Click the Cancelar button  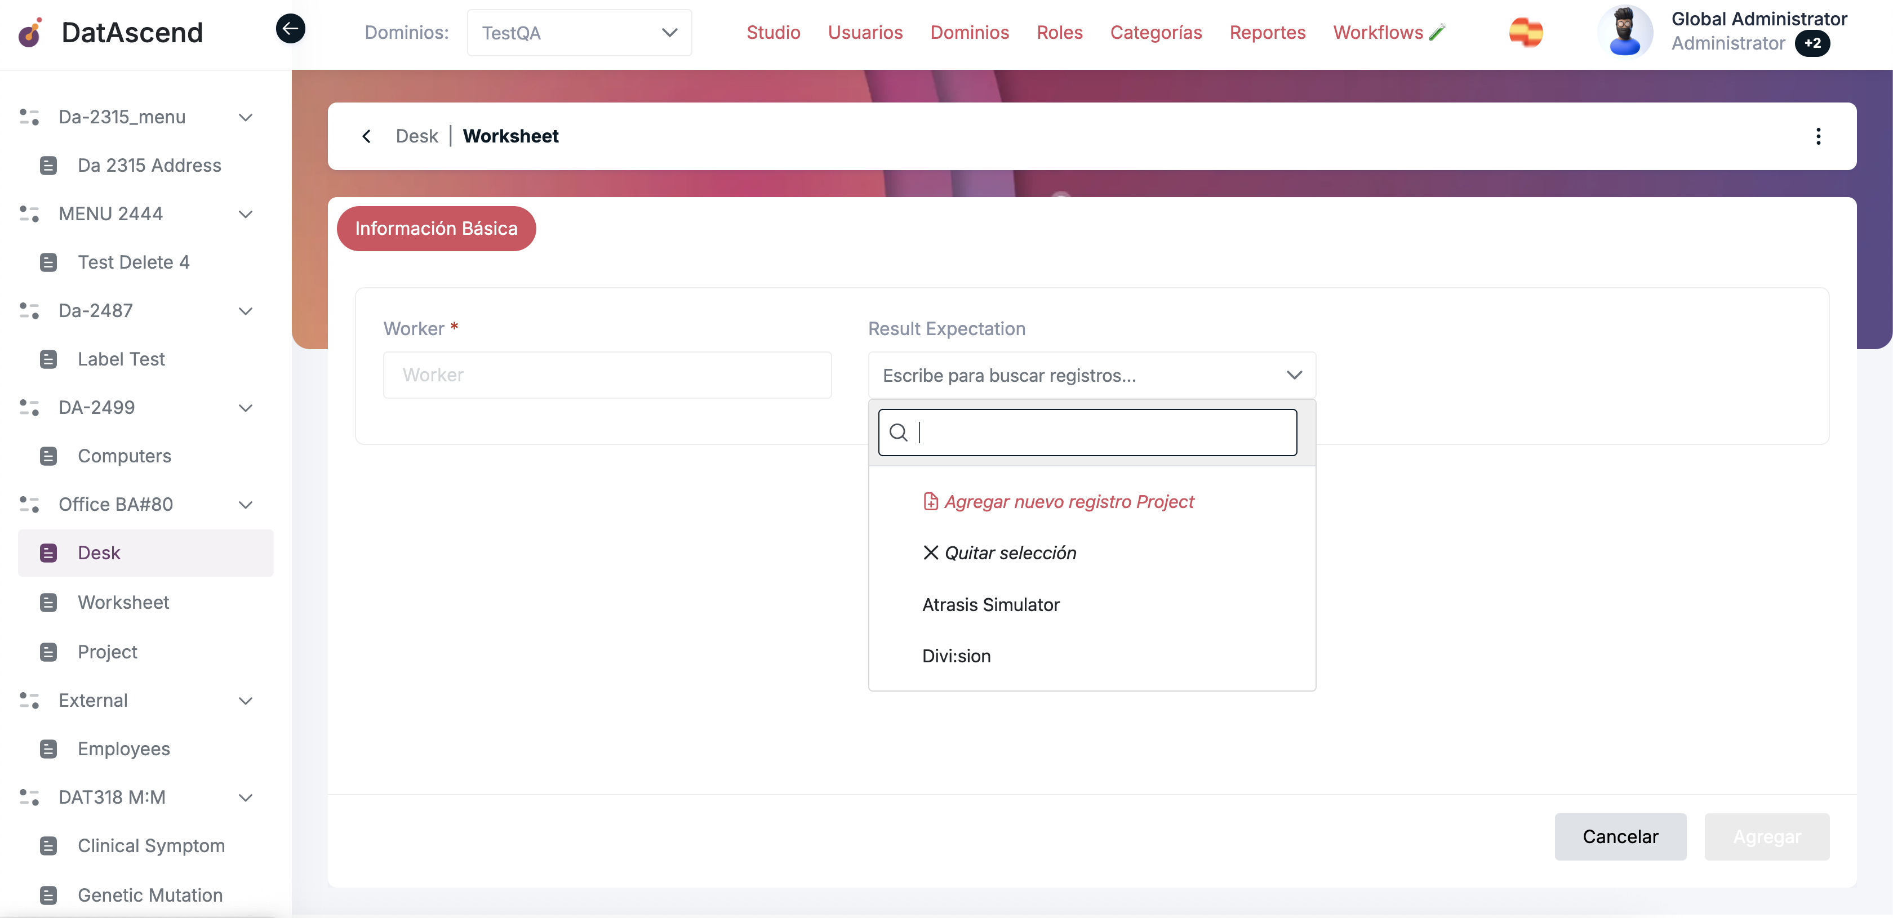point(1620,836)
